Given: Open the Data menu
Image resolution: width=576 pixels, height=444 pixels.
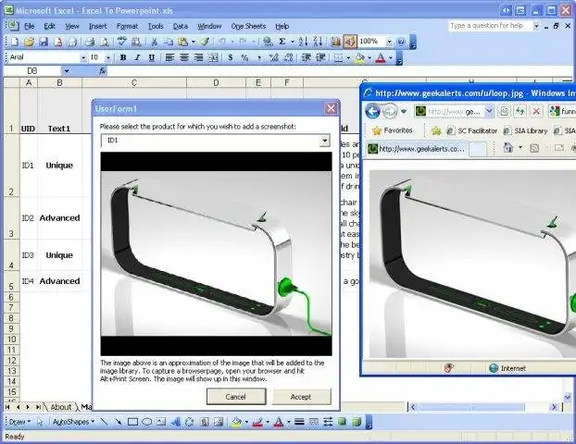Looking at the screenshot, I should [181, 27].
